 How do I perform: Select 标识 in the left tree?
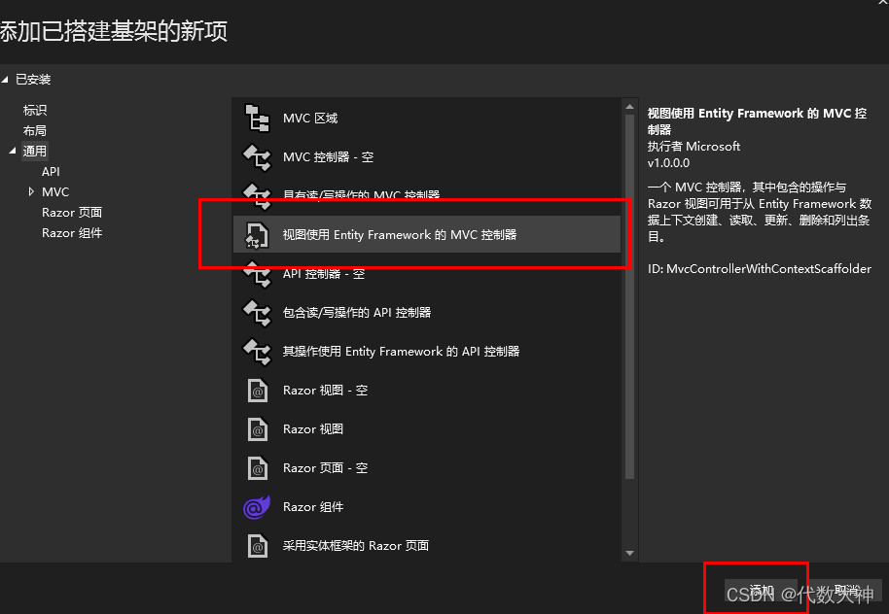[36, 110]
